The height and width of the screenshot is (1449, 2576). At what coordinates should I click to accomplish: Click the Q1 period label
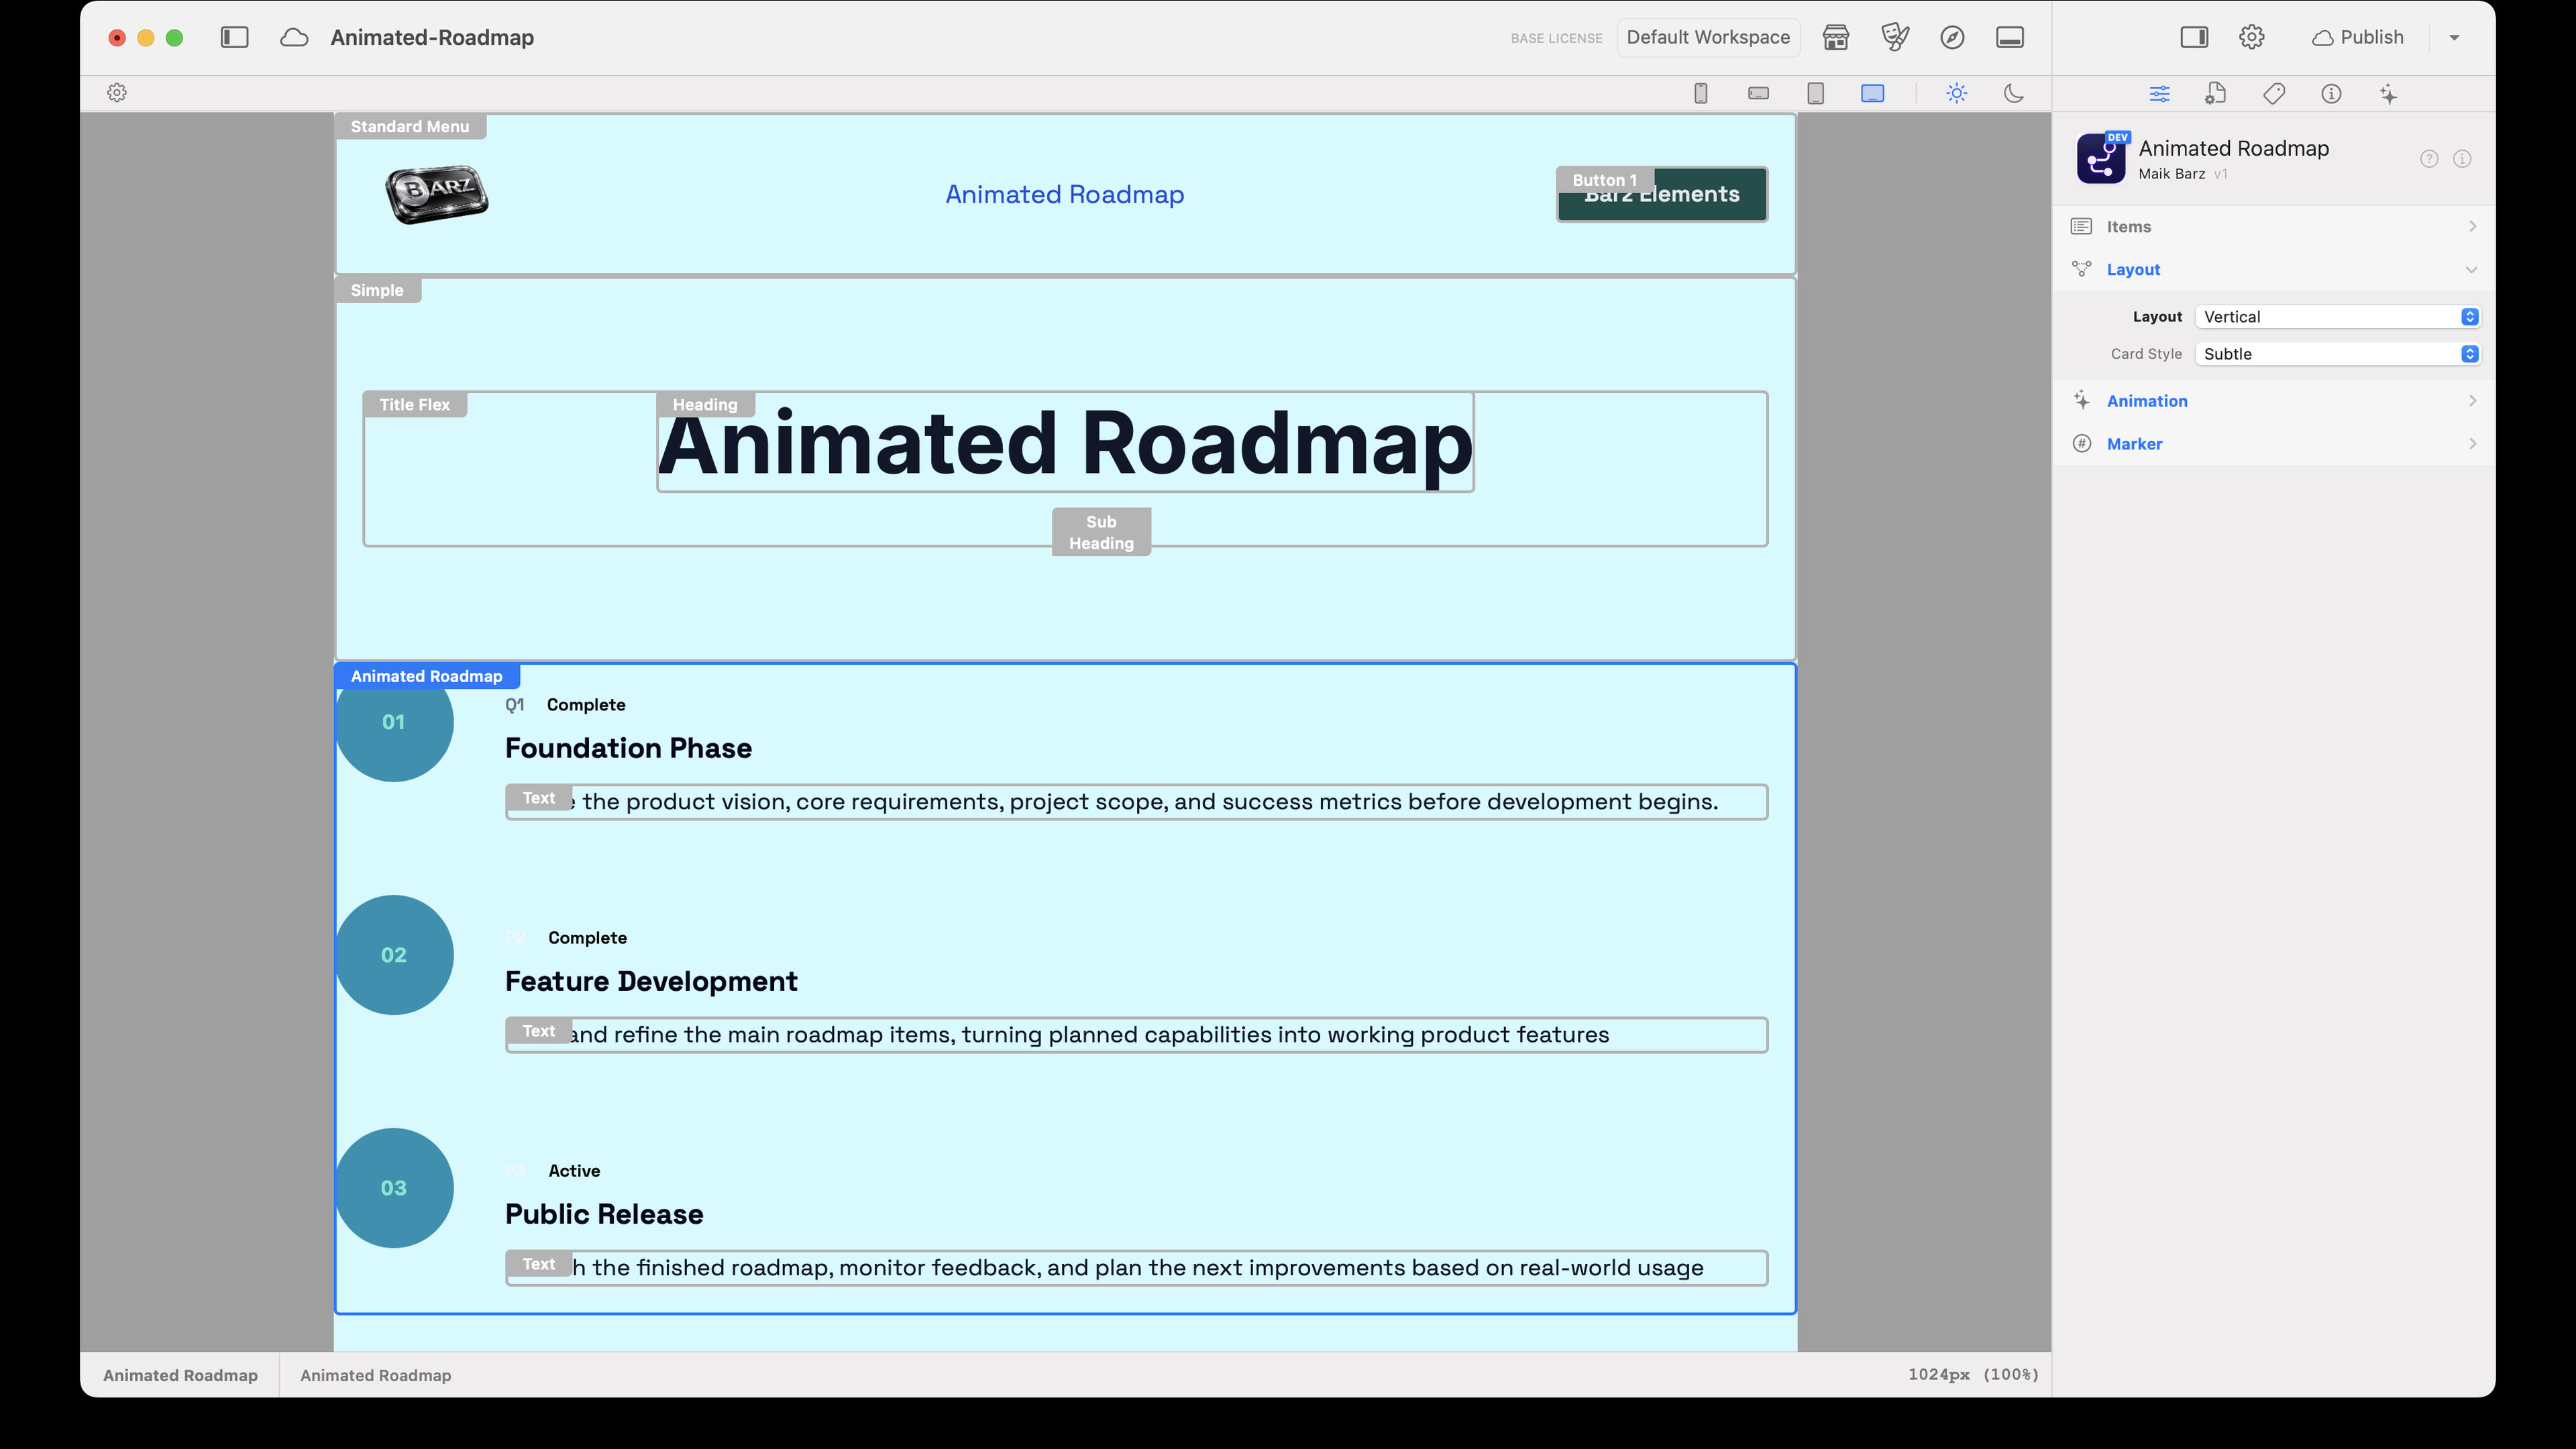click(515, 705)
